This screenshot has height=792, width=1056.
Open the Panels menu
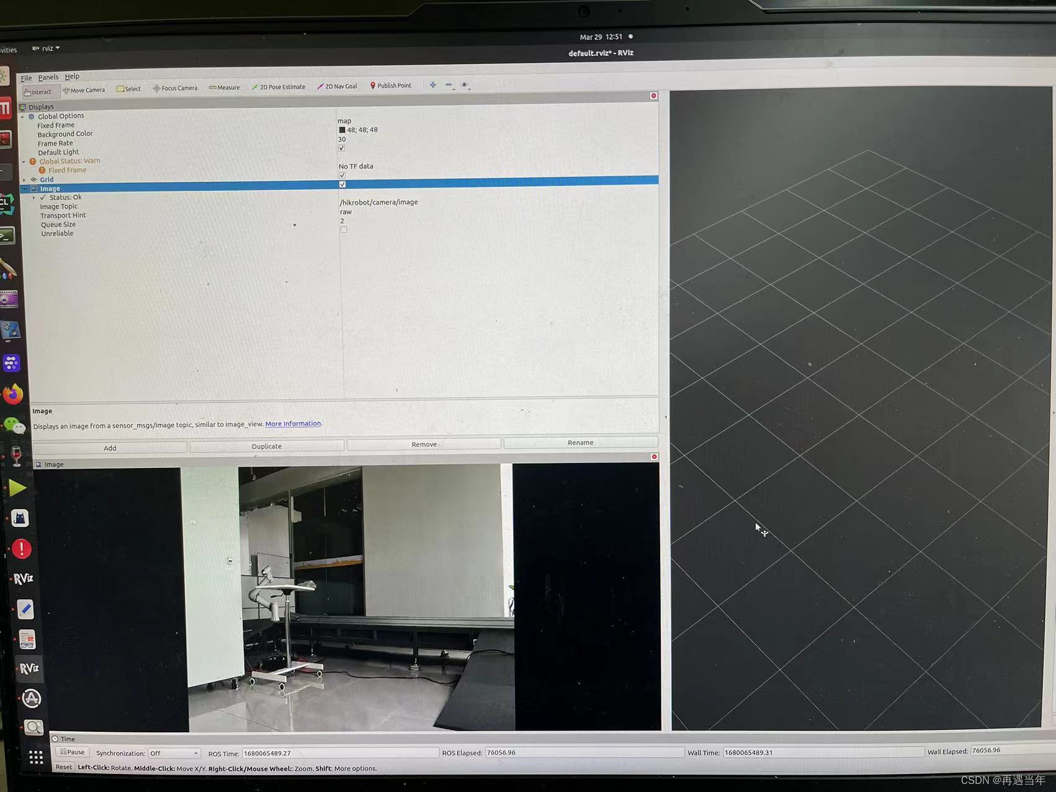tap(48, 78)
